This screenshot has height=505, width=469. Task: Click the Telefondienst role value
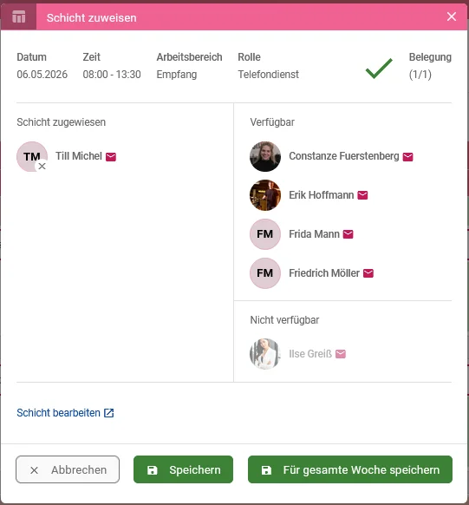click(x=268, y=75)
